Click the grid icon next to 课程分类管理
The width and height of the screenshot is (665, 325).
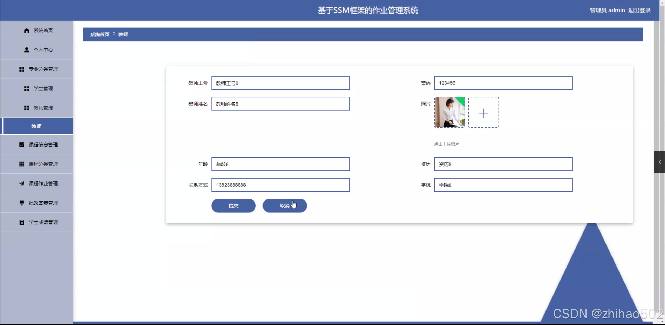pyautogui.click(x=22, y=164)
